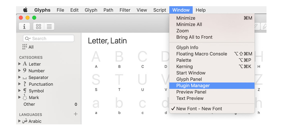This screenshot has width=282, height=130.
Task: Select lowercase glyph cell b
Action: [x=119, y=106]
